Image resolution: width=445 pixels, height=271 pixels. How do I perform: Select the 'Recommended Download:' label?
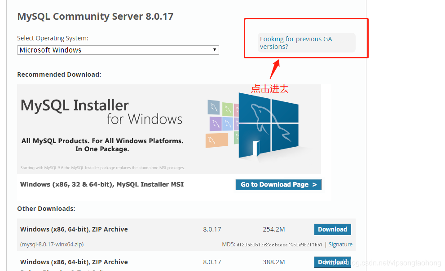tap(59, 74)
